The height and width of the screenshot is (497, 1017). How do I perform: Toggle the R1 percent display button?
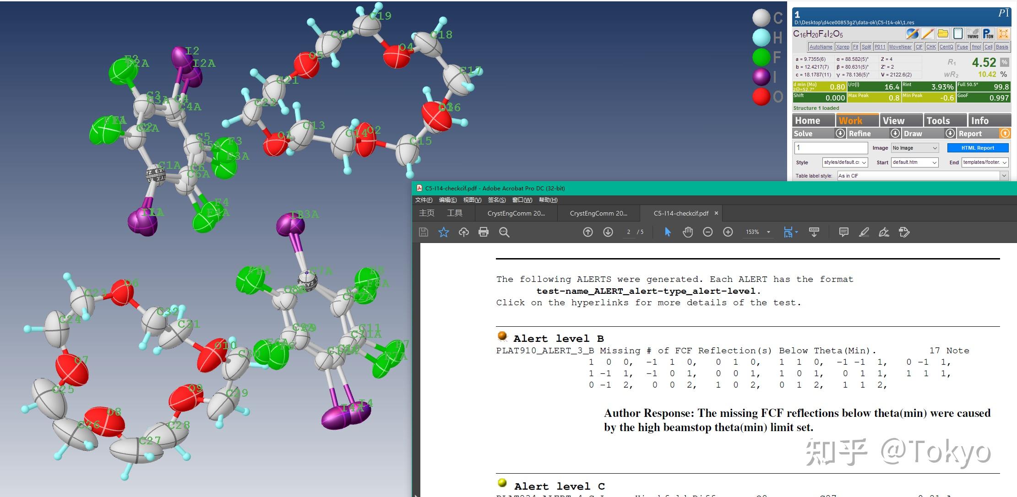point(1004,62)
